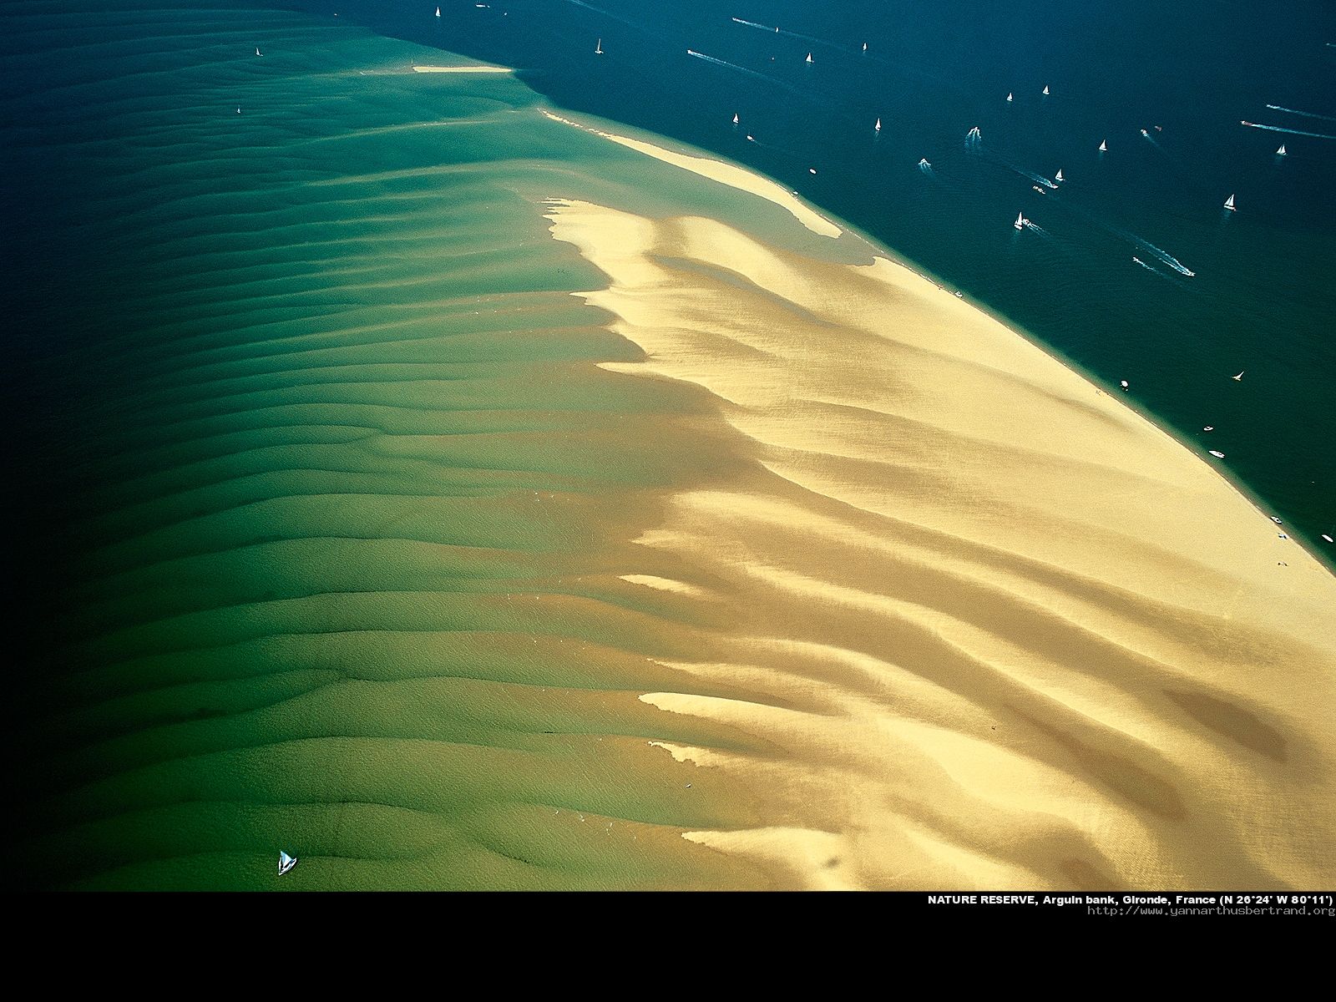The image size is (1336, 1002).
Task: Click the large white sailboat on green shallows
Action: (x=286, y=863)
